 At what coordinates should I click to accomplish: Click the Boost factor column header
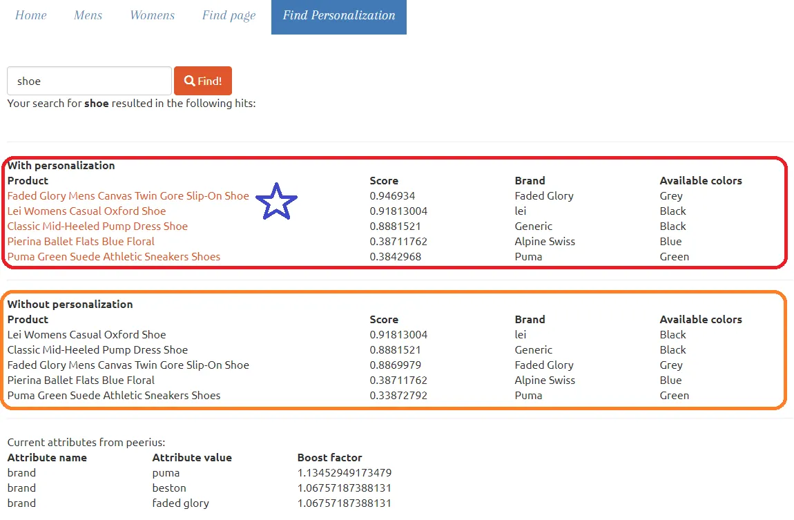[329, 458]
